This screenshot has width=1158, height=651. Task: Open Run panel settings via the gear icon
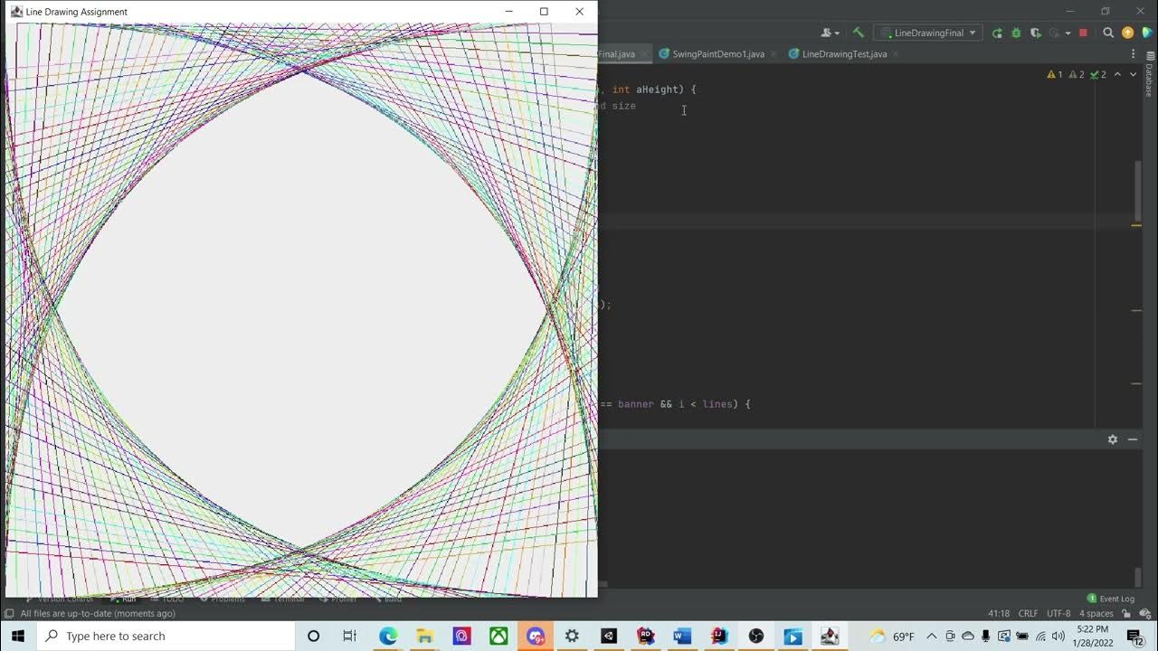point(1113,439)
